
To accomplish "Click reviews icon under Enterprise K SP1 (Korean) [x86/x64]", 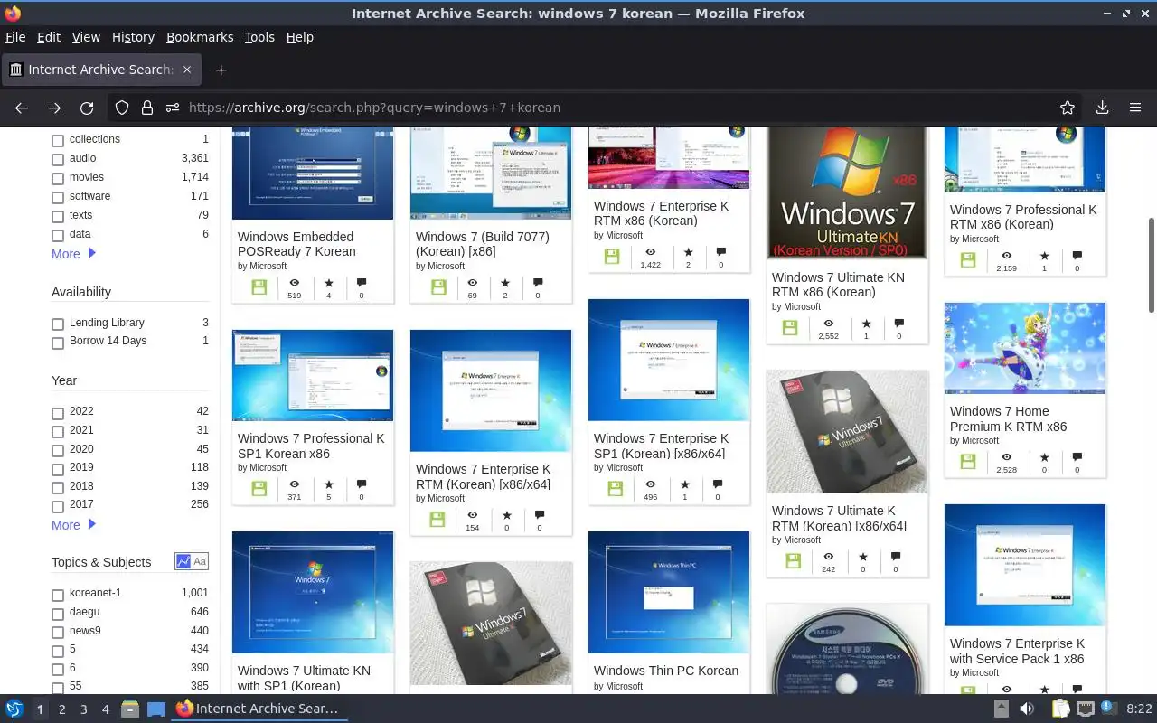I will (718, 484).
